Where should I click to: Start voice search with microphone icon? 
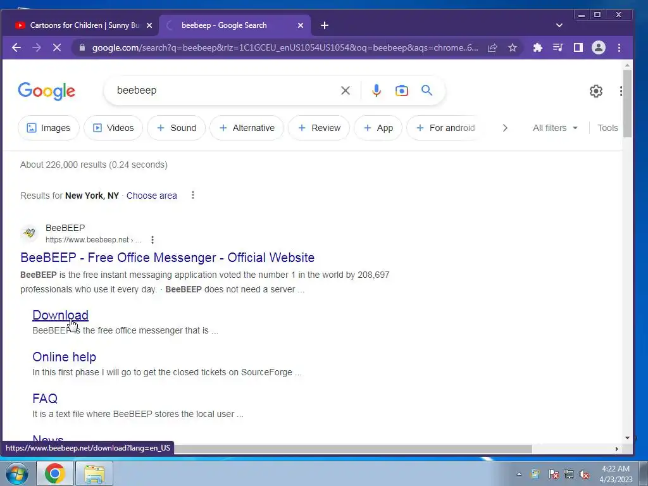coord(376,90)
